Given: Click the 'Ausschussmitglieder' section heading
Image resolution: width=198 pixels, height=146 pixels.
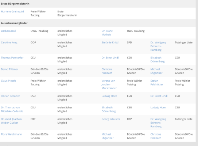Looking at the screenshot, I should 14,23.
